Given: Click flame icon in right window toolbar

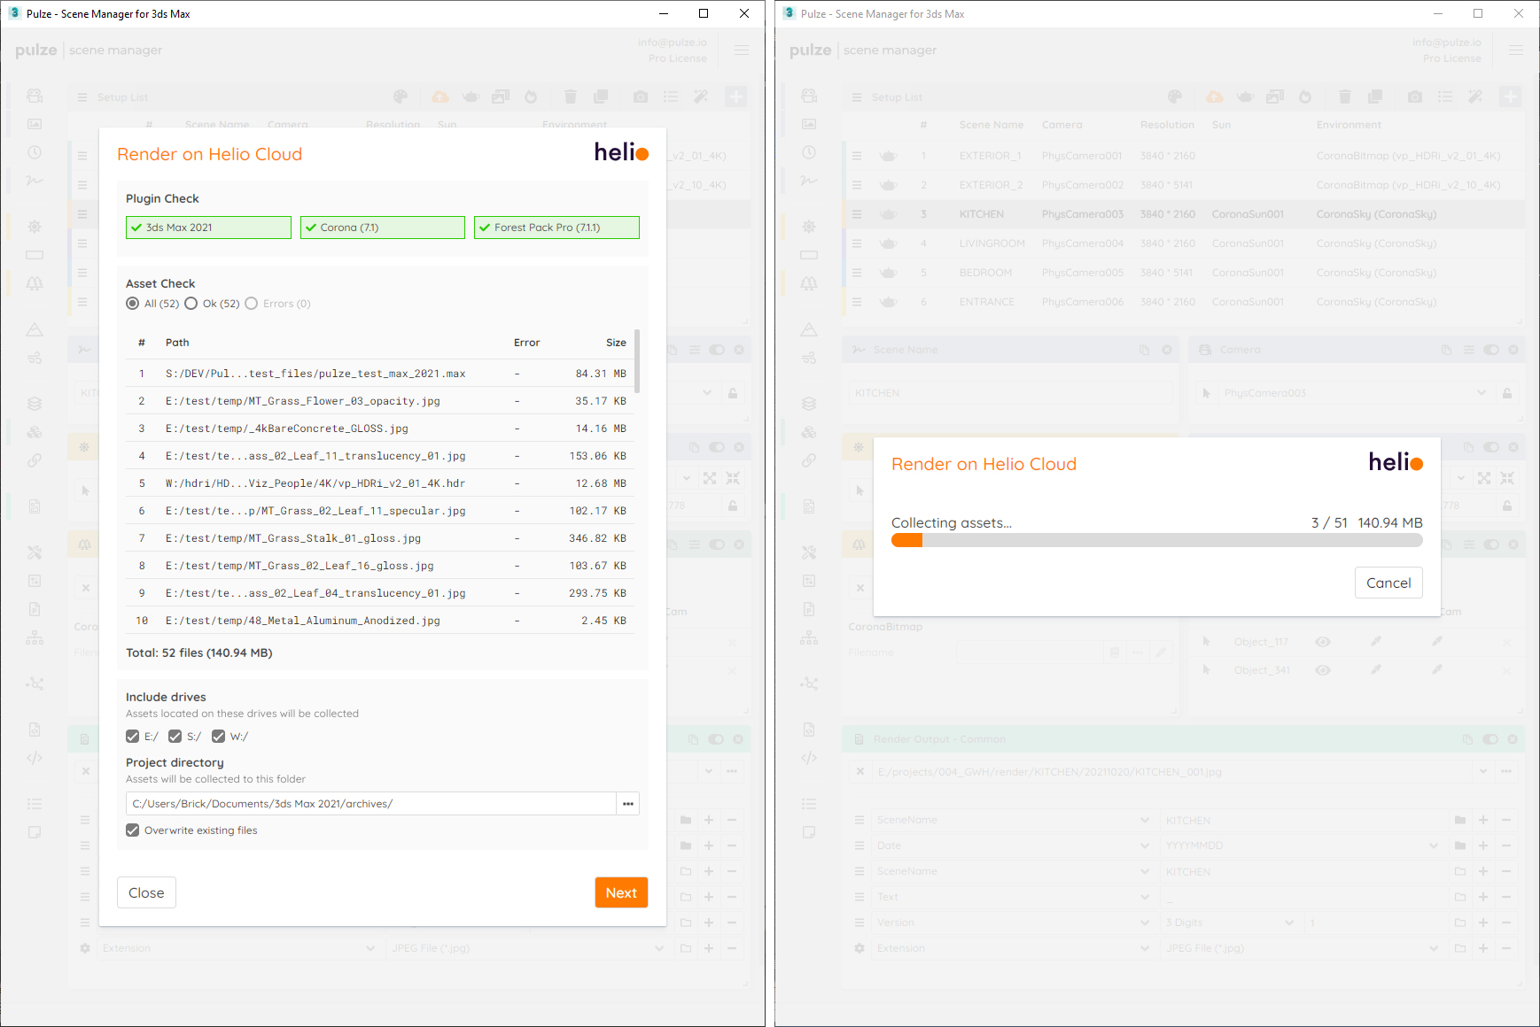Looking at the screenshot, I should pyautogui.click(x=1305, y=97).
